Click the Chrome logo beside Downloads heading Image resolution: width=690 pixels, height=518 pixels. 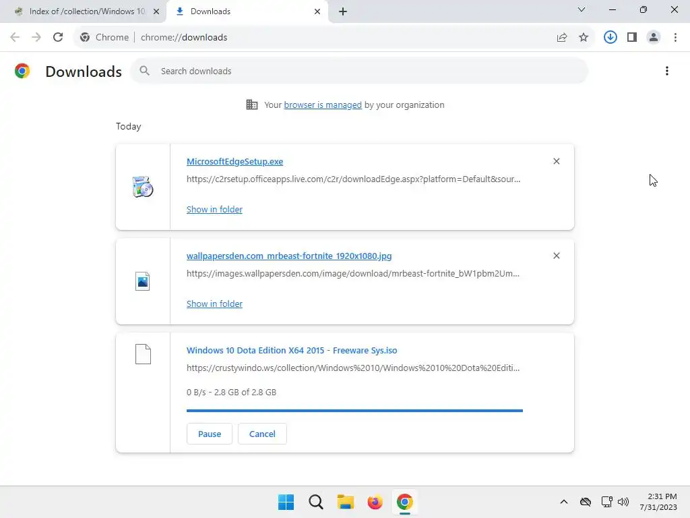coord(22,71)
